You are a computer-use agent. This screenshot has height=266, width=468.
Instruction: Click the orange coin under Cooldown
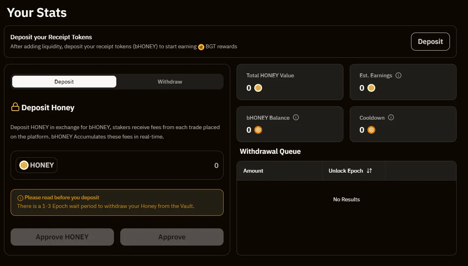(371, 130)
